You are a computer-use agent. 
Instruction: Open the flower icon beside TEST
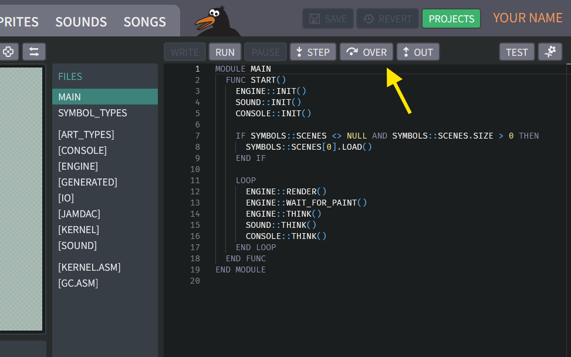click(x=550, y=52)
